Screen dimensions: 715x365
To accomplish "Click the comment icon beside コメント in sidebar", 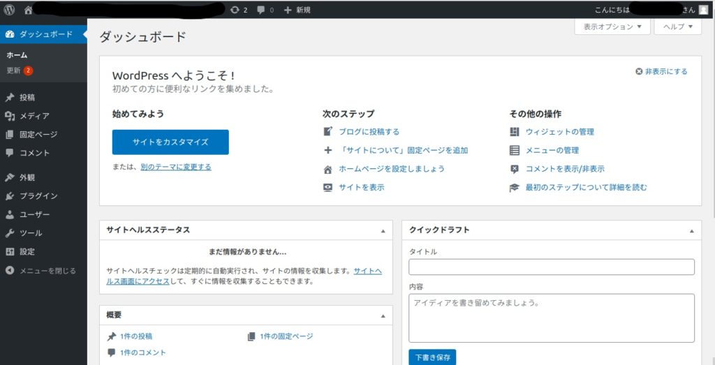I will 10,153.
